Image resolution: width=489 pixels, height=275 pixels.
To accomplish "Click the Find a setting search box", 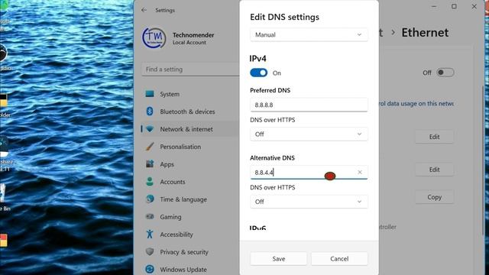I will pos(190,70).
